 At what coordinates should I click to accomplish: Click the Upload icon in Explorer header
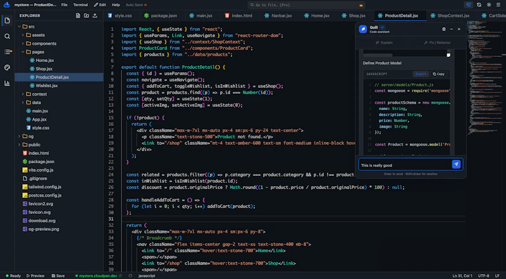[94, 15]
